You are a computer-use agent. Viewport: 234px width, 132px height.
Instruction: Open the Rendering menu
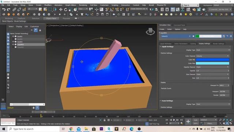click(x=83, y=5)
